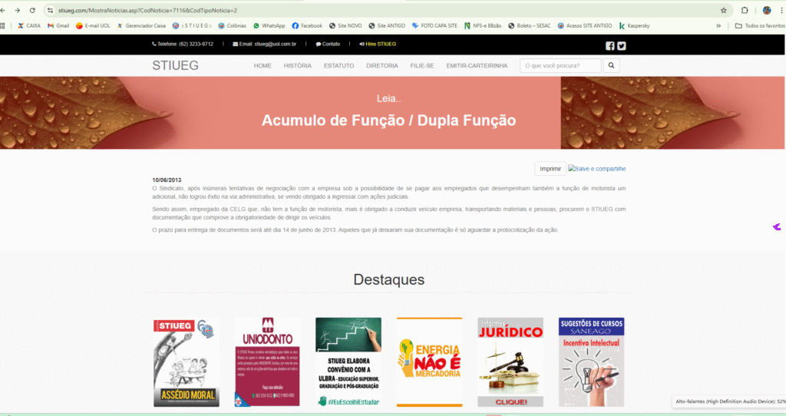The image size is (786, 416).
Task: Click the 'O que você procura?' search field
Action: tap(560, 66)
